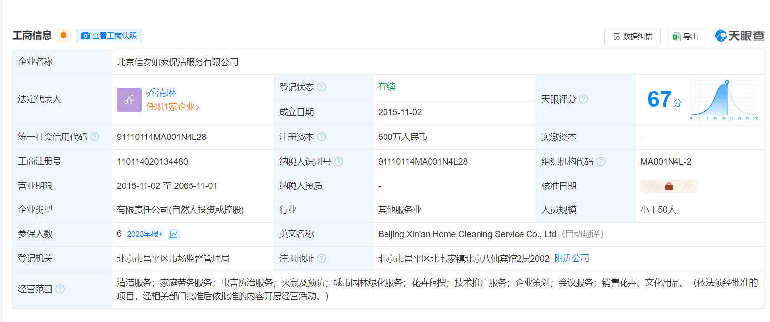770x322 pixels.
Task: Click company type 有限责任公司(自然人投资或控股)
Action: click(x=180, y=210)
